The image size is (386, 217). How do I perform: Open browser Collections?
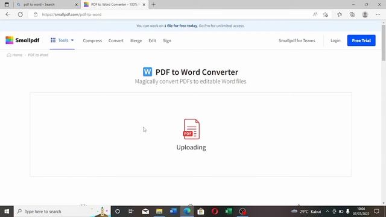[352, 14]
